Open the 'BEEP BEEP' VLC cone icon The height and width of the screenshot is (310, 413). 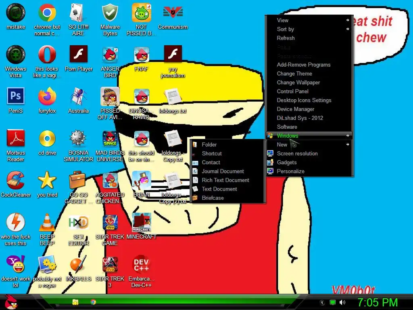[47, 222]
